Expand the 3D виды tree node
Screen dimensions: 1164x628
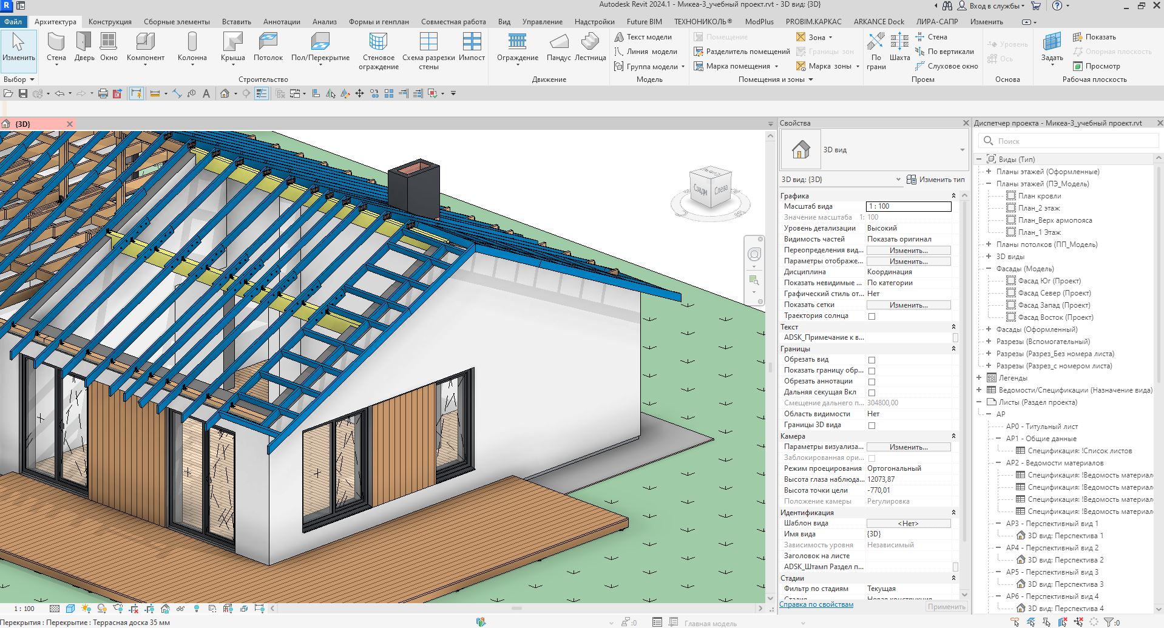pos(989,257)
